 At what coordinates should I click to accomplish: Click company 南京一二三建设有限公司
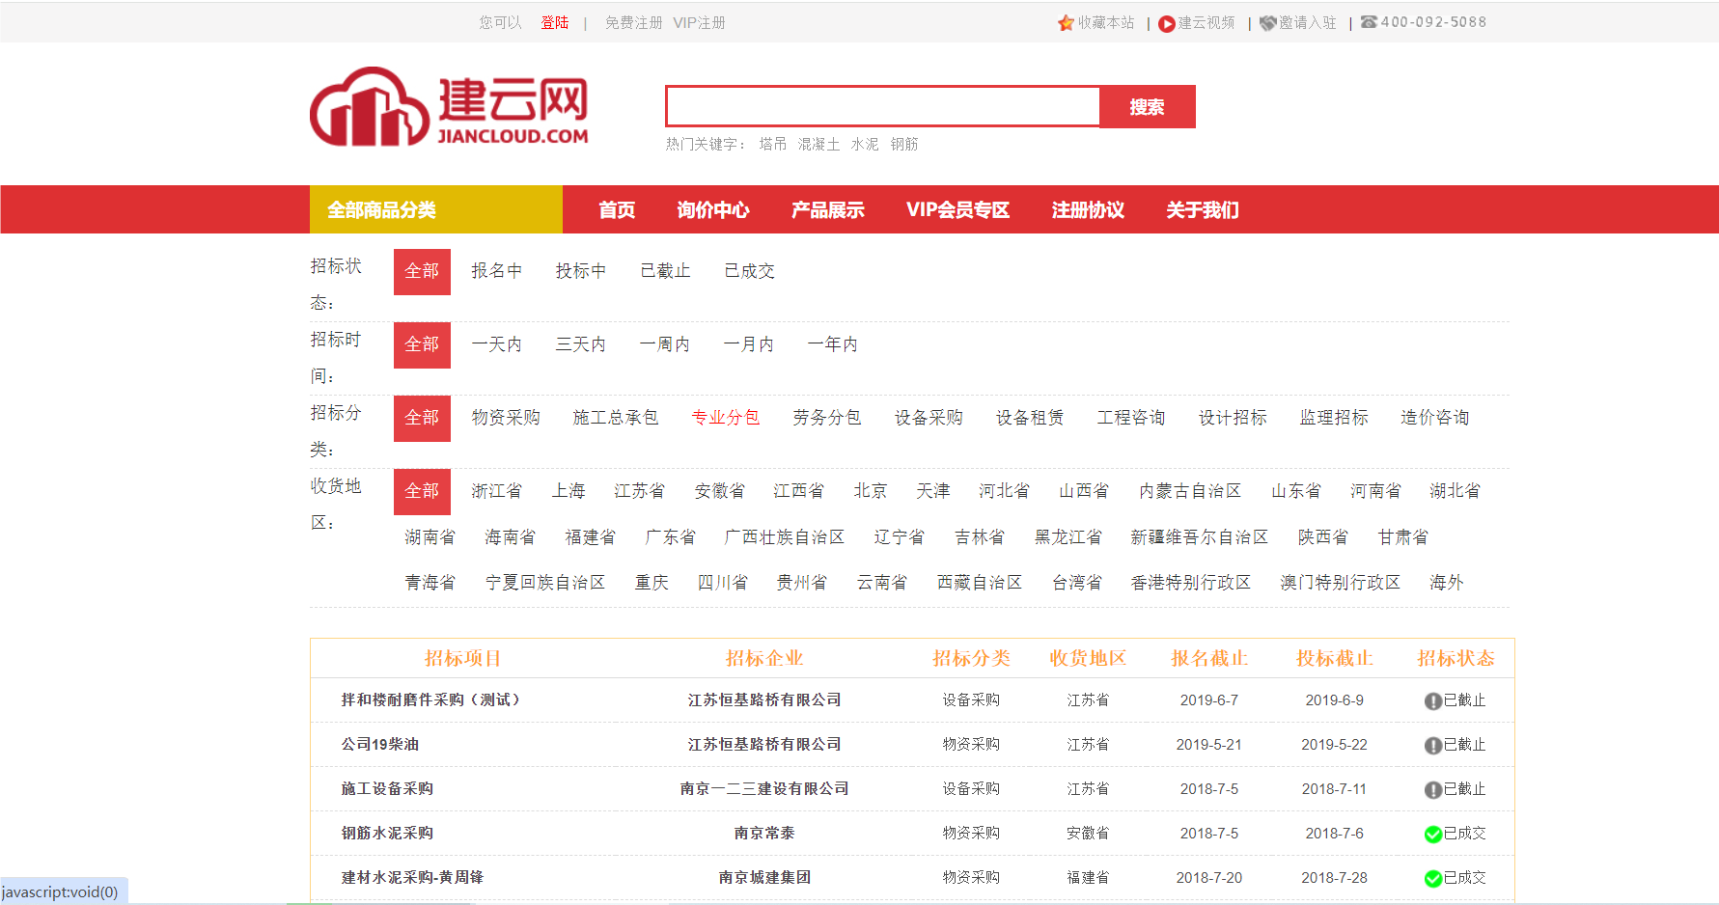[764, 789]
